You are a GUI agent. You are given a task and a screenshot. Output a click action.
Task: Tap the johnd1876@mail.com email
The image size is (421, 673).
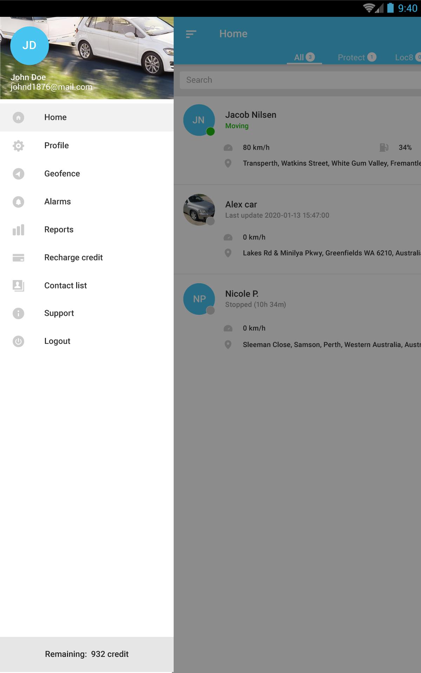click(51, 87)
